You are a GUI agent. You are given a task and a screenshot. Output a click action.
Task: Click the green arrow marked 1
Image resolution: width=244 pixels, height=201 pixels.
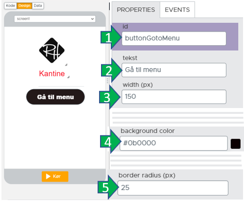(111, 37)
